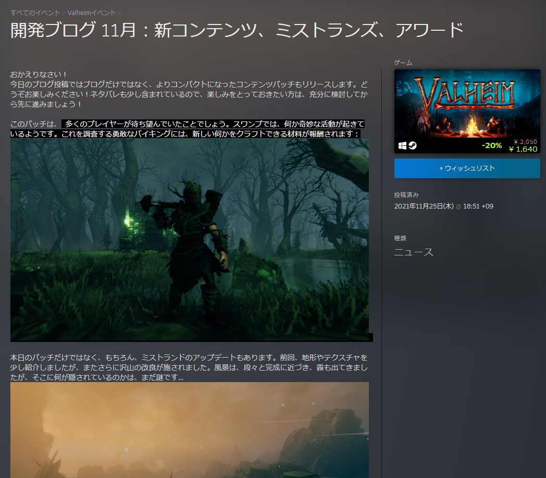
Task: Open the すべてのイベント breadcrumb link
Action: tap(34, 13)
